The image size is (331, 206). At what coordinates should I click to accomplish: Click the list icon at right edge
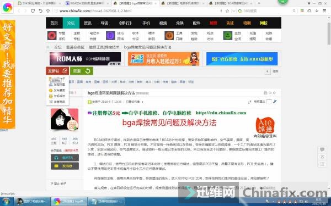coord(322,164)
